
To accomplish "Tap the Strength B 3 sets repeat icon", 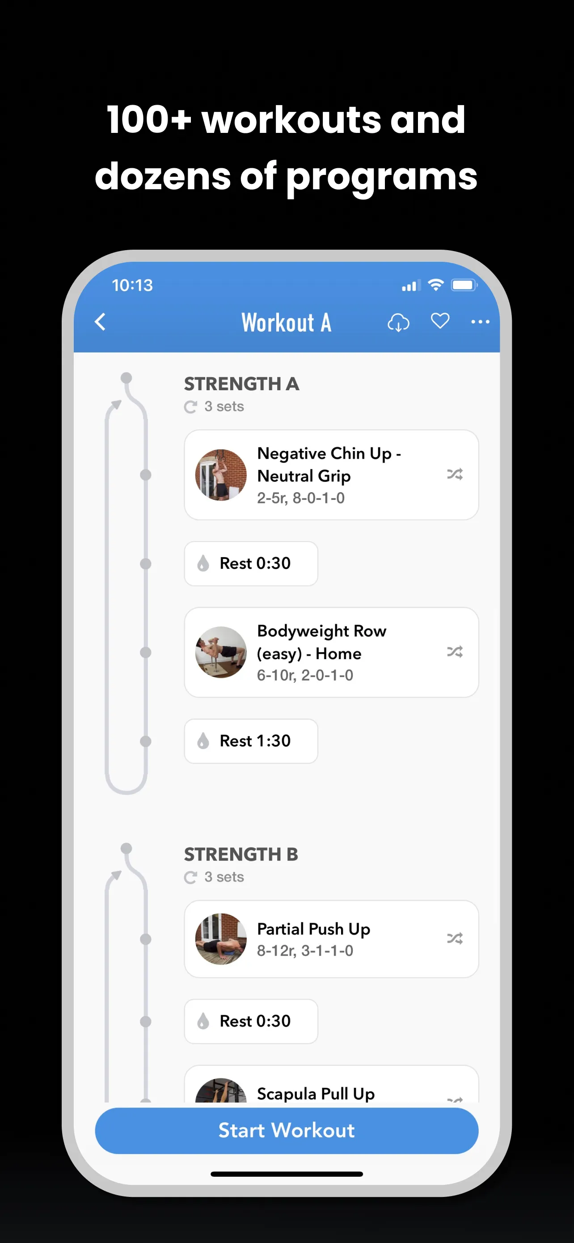I will (x=191, y=877).
